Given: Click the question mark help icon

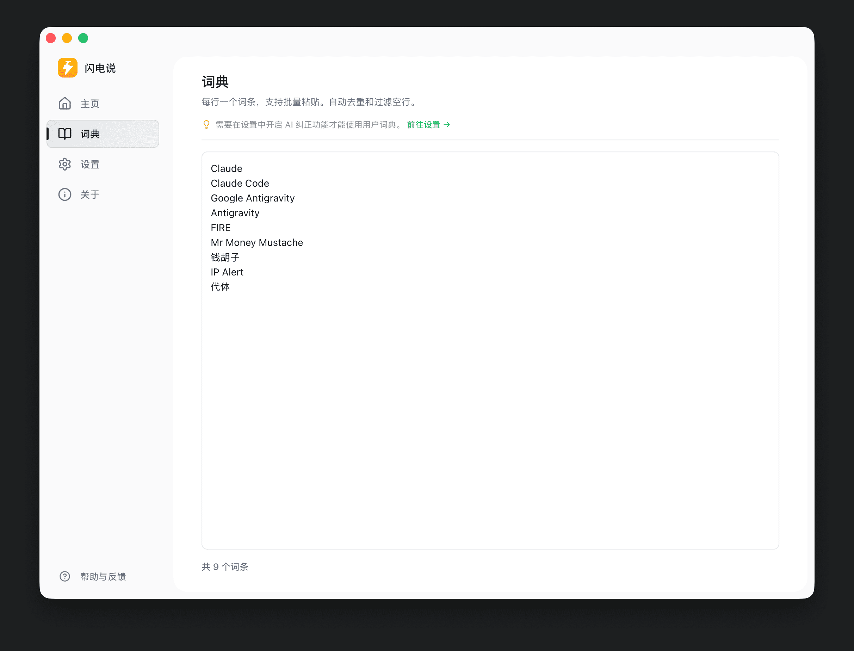Looking at the screenshot, I should pos(65,576).
